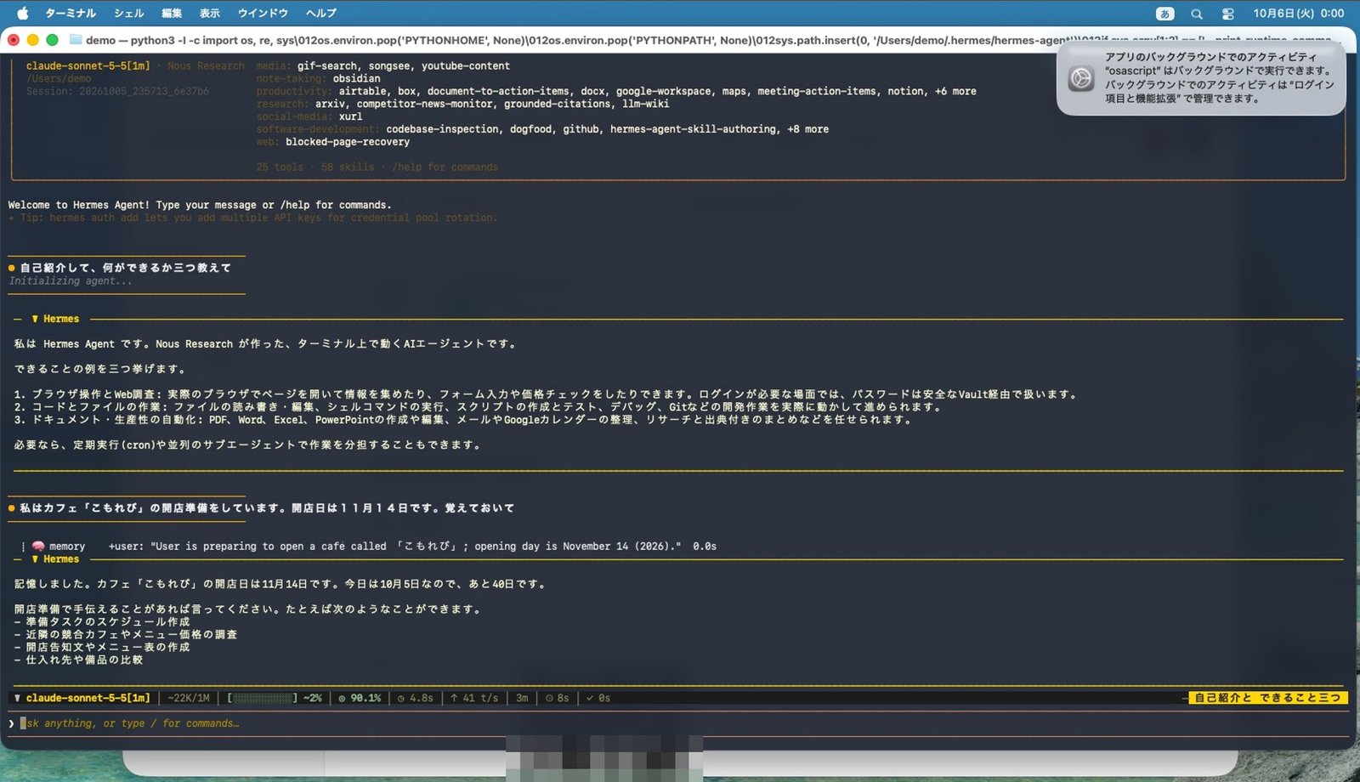The image size is (1360, 782).
Task: Click the brain memory icon
Action: 38,546
